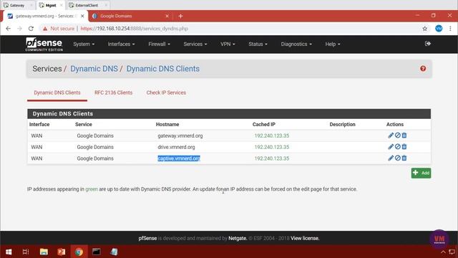Open Chrome's three-dot menu
This screenshot has width=458, height=258.
pyautogui.click(x=450, y=29)
